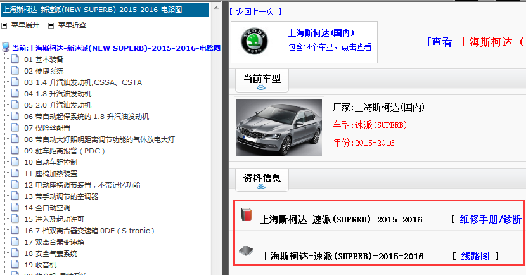Open tree item 09 驻车距离报警 (PDC)
The image size is (526, 275).
point(65,151)
